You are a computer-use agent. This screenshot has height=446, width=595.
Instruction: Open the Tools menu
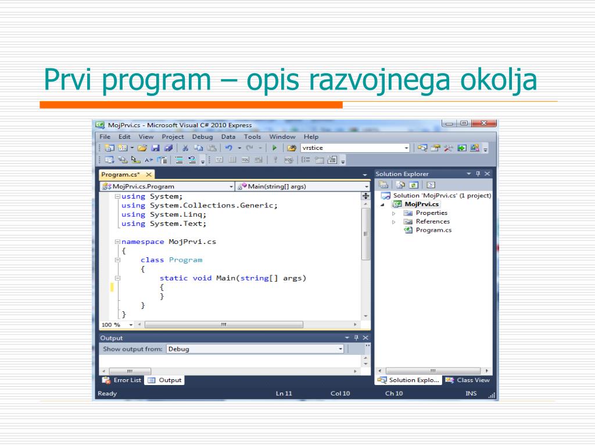click(x=252, y=136)
